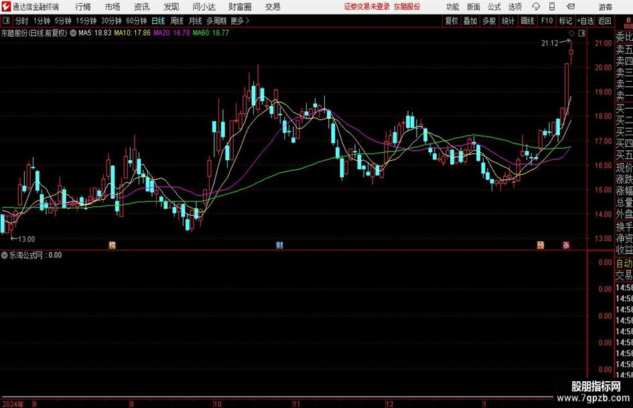Viewport: 633px width, 408px height.
Task: Open the customer service headset icon
Action: click(x=536, y=7)
